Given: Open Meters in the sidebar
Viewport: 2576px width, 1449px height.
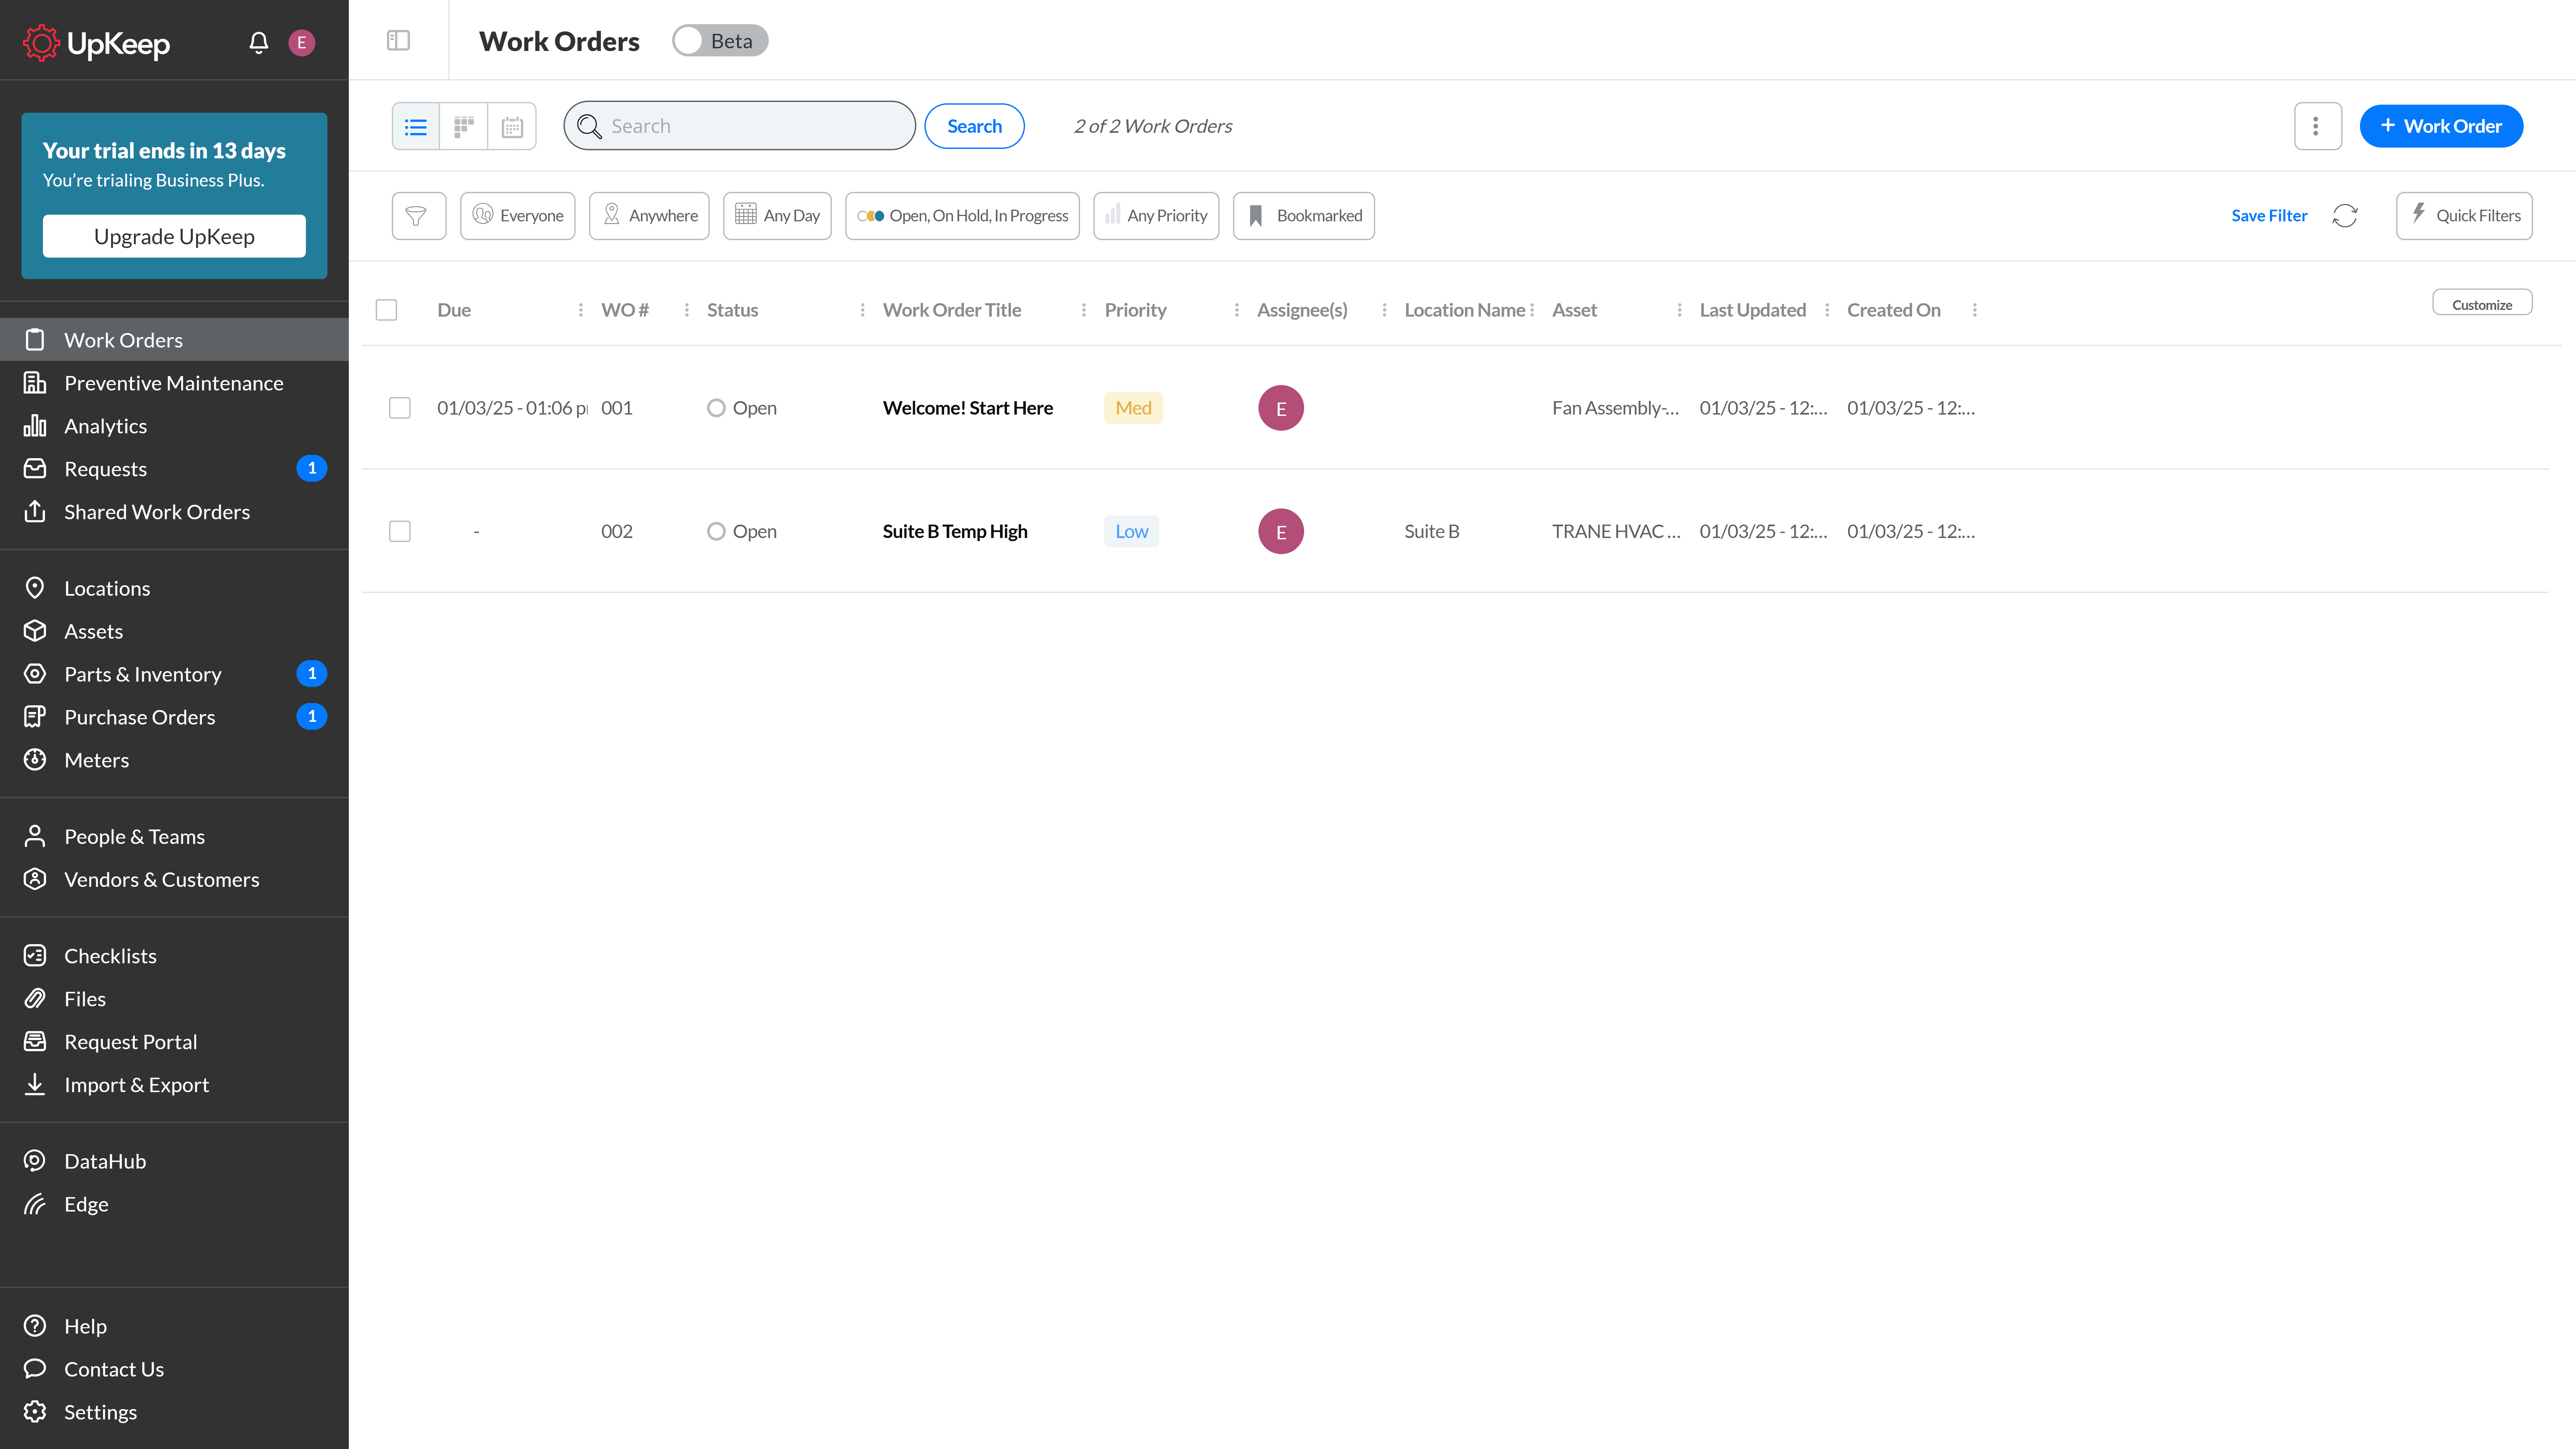Looking at the screenshot, I should click(x=174, y=760).
